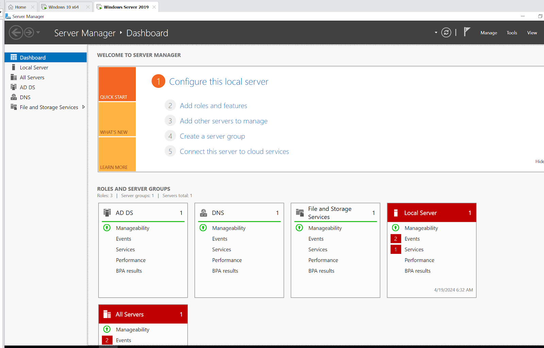Viewport: 544px width, 348px height.
Task: Click the Local Server tile title
Action: pos(420,213)
